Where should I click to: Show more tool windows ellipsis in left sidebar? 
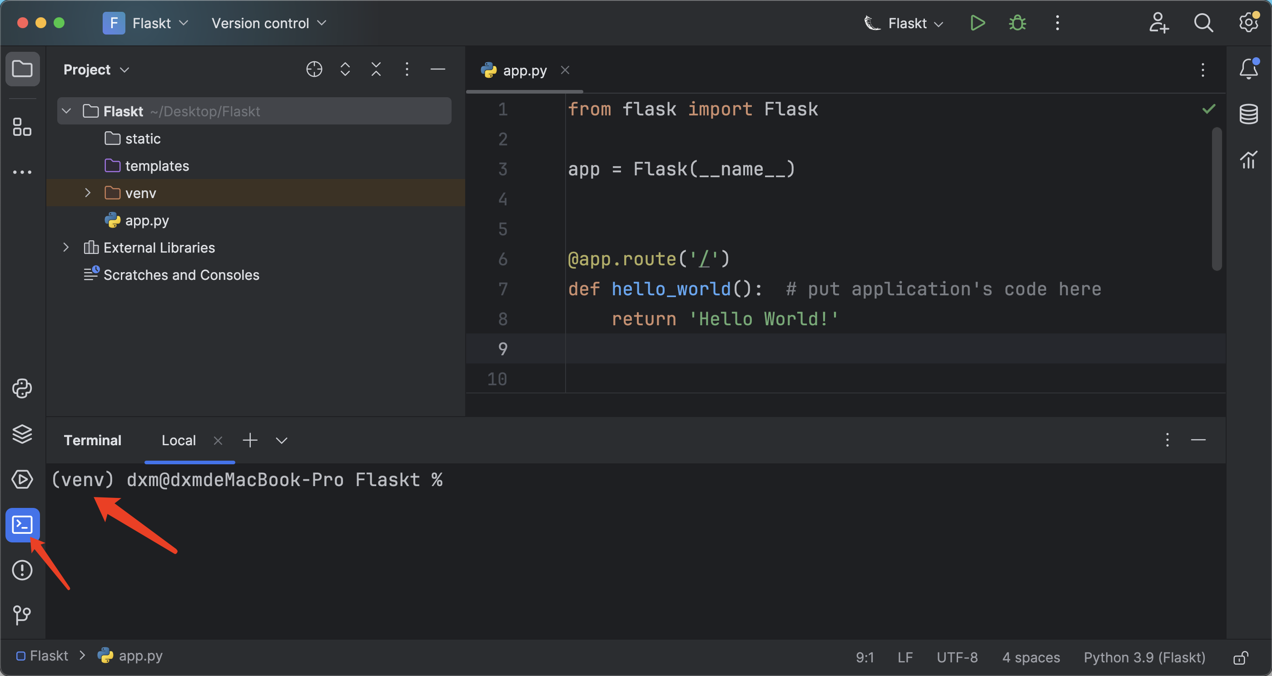coord(22,172)
